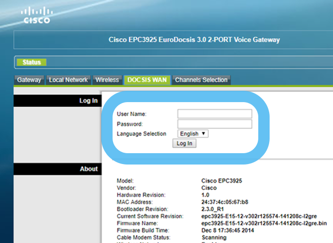
Task: Expand the English language dropdown
Action: 193,134
